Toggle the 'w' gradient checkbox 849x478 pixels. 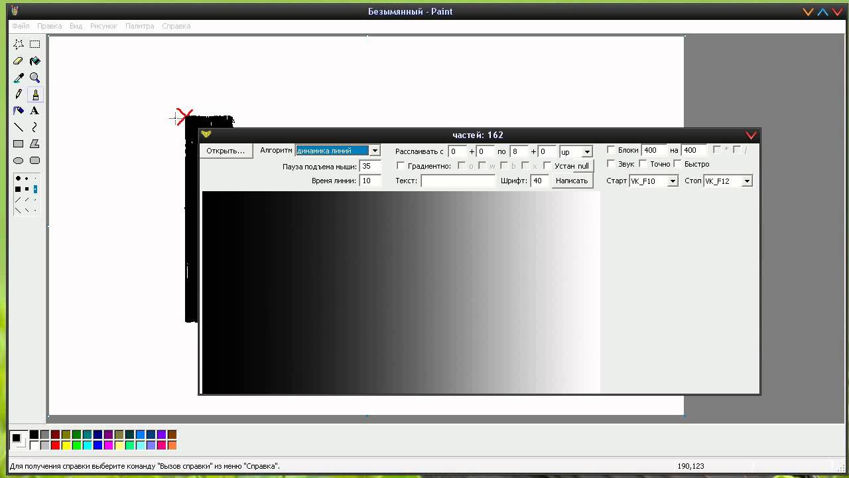click(482, 166)
